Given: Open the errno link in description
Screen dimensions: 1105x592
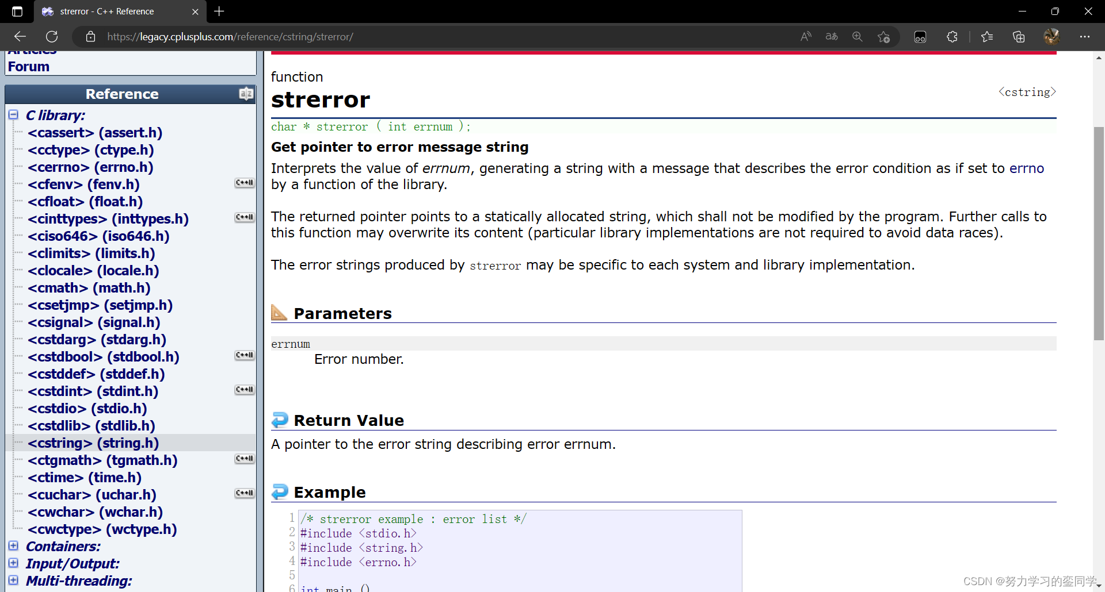Looking at the screenshot, I should 1026,168.
